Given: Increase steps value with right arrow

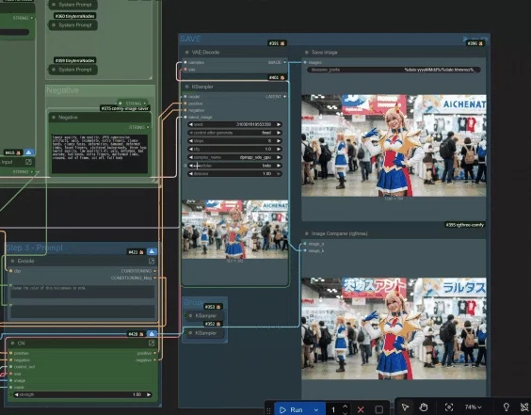Looking at the screenshot, I should (279, 141).
